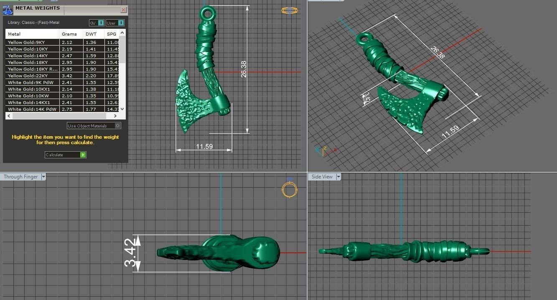Click the green arrow on Calculate
This screenshot has width=557, height=300.
[x=83, y=155]
